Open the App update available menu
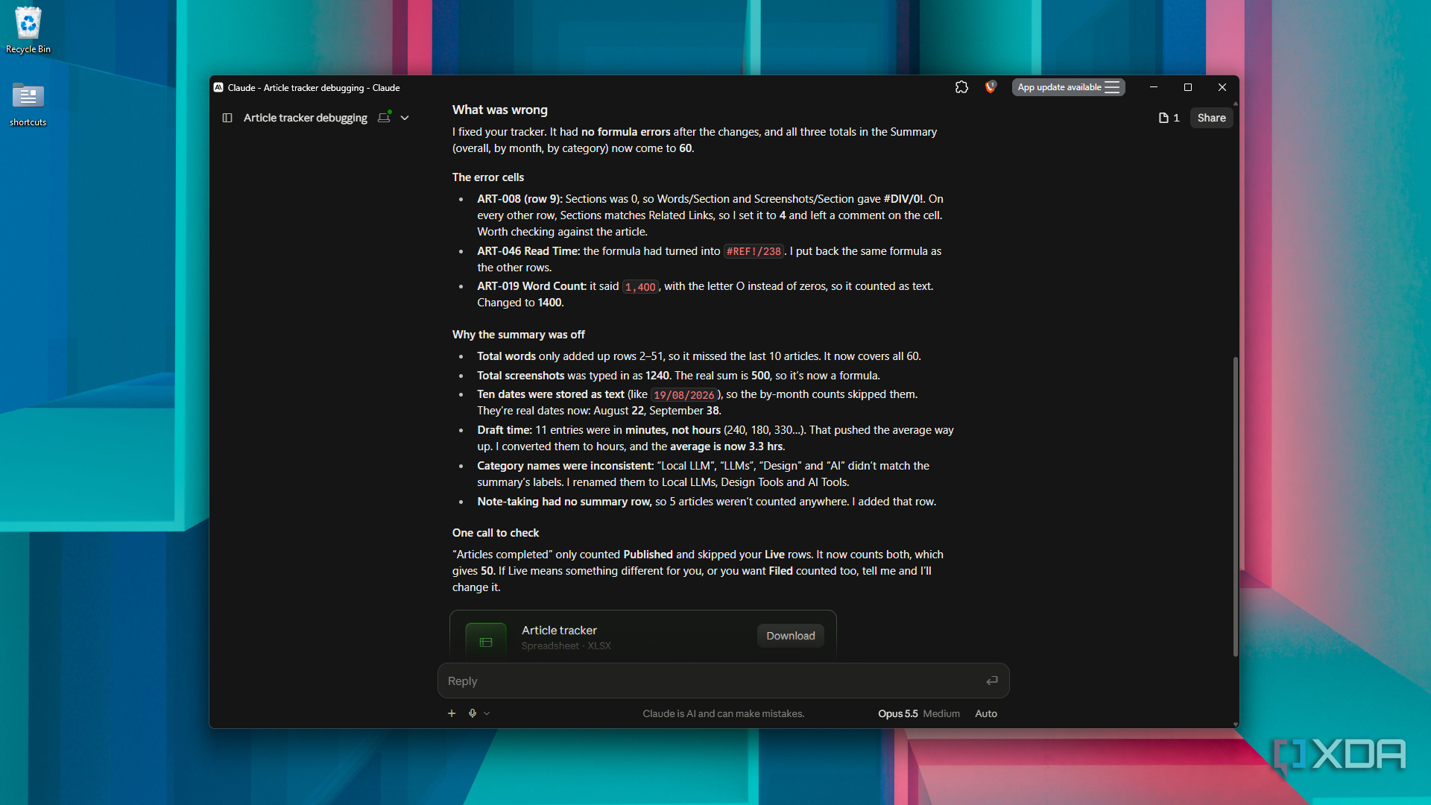The image size is (1431, 805). click(x=1068, y=87)
